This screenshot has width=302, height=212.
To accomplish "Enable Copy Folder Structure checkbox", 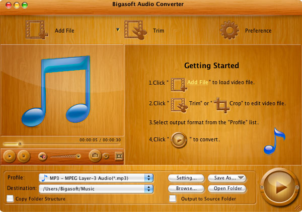I will click(10, 199).
